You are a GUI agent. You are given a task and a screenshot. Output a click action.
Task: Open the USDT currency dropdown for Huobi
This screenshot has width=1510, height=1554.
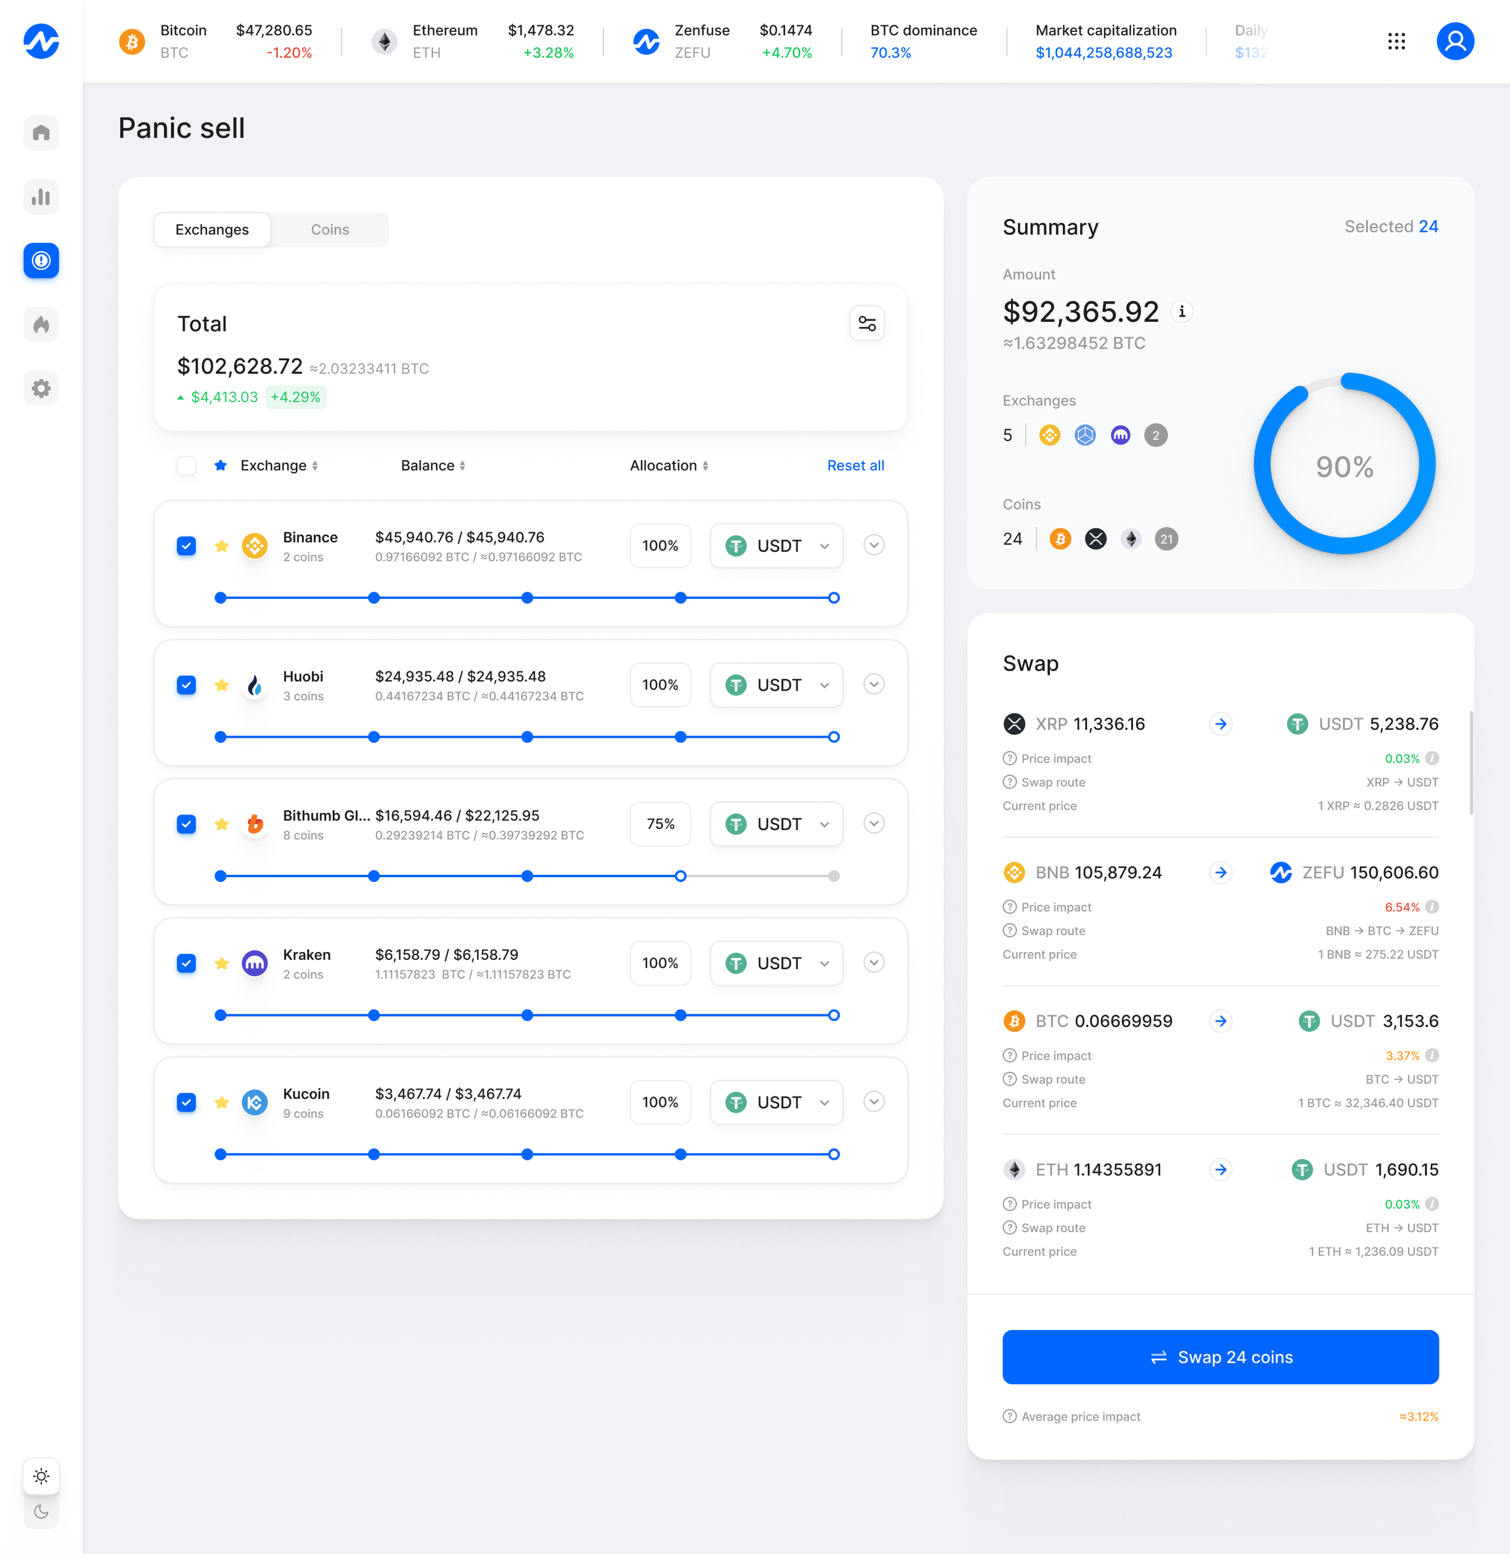(x=776, y=684)
